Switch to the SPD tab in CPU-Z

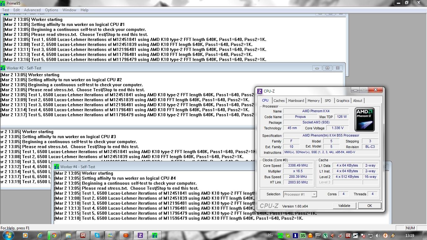pos(328,101)
